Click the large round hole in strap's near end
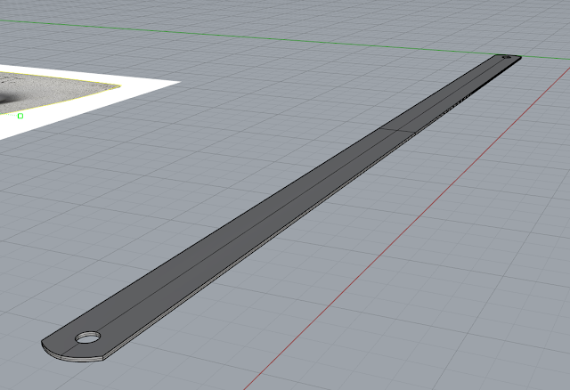 tap(88, 337)
